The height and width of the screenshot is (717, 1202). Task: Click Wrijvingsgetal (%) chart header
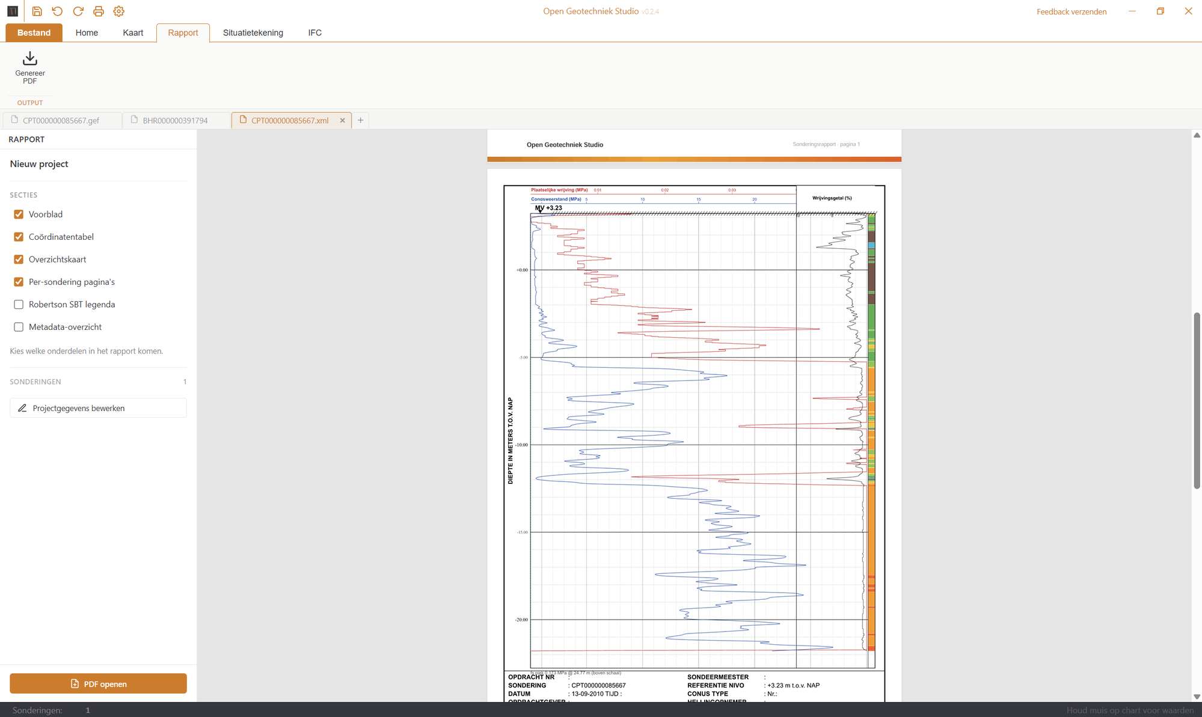pyautogui.click(x=832, y=198)
